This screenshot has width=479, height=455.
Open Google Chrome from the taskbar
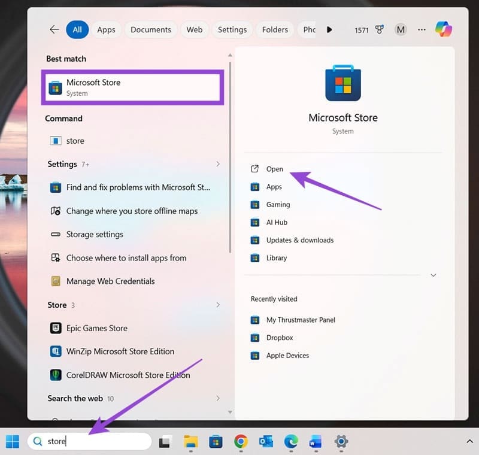click(x=241, y=442)
